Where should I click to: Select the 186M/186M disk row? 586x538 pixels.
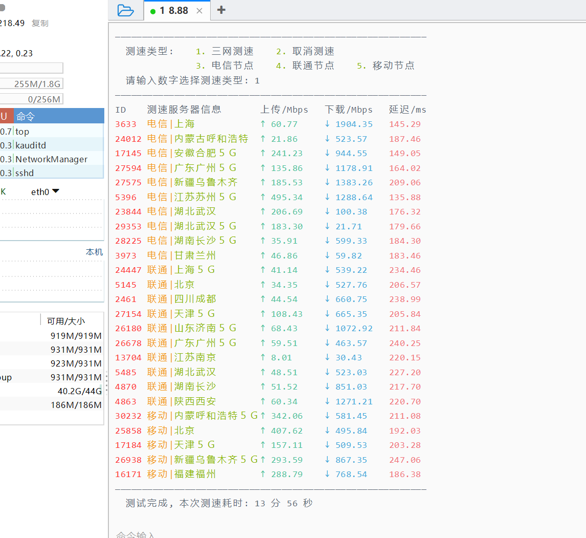click(x=52, y=405)
